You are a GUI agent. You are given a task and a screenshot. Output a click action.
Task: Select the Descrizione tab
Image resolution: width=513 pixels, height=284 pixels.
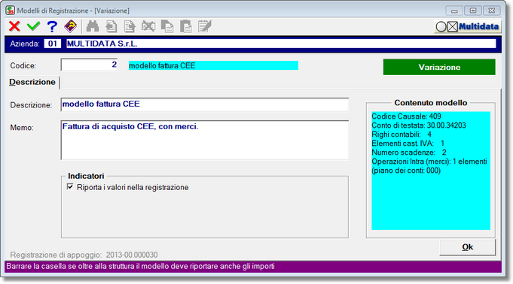point(32,82)
